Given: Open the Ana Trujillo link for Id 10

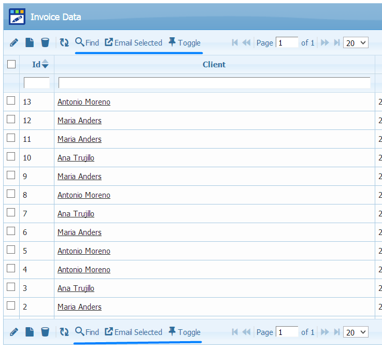Looking at the screenshot, I should coord(76,158).
